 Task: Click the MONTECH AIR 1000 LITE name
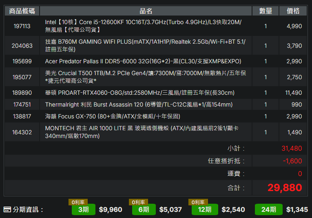(x=142, y=132)
